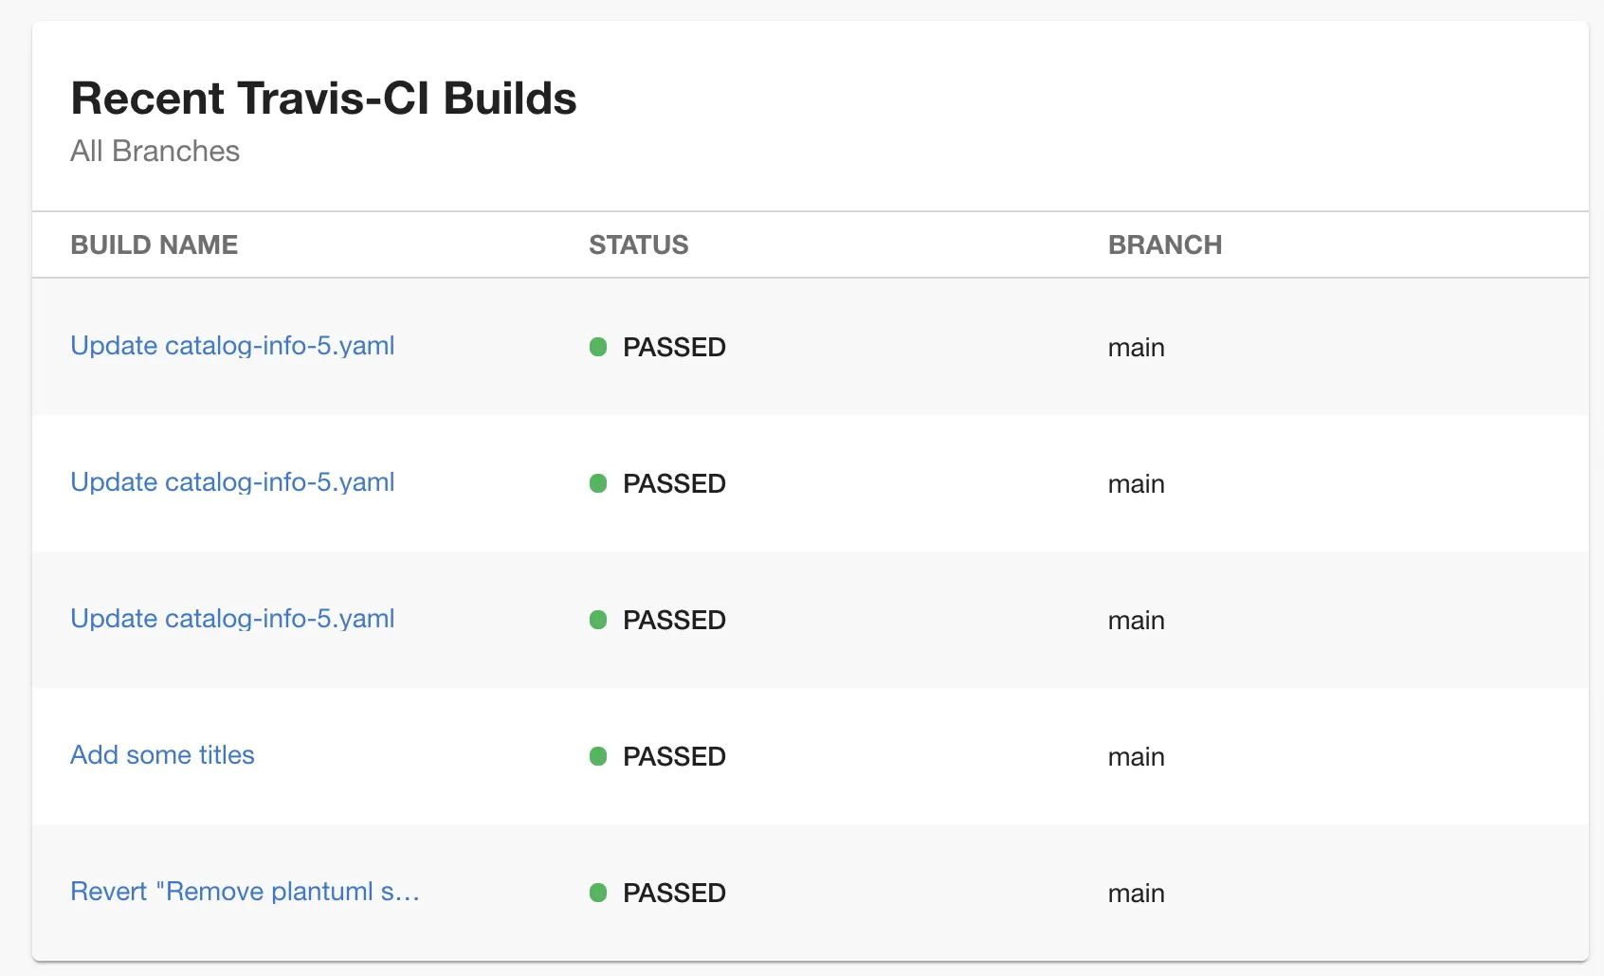Open the Add some titles build

pos(162,755)
